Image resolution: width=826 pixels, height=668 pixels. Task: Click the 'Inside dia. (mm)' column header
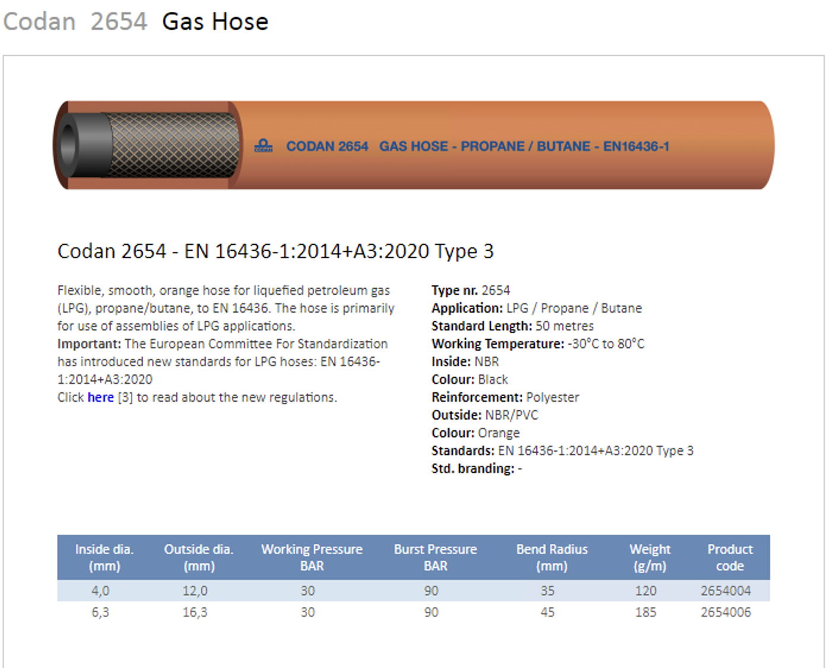pos(105,557)
